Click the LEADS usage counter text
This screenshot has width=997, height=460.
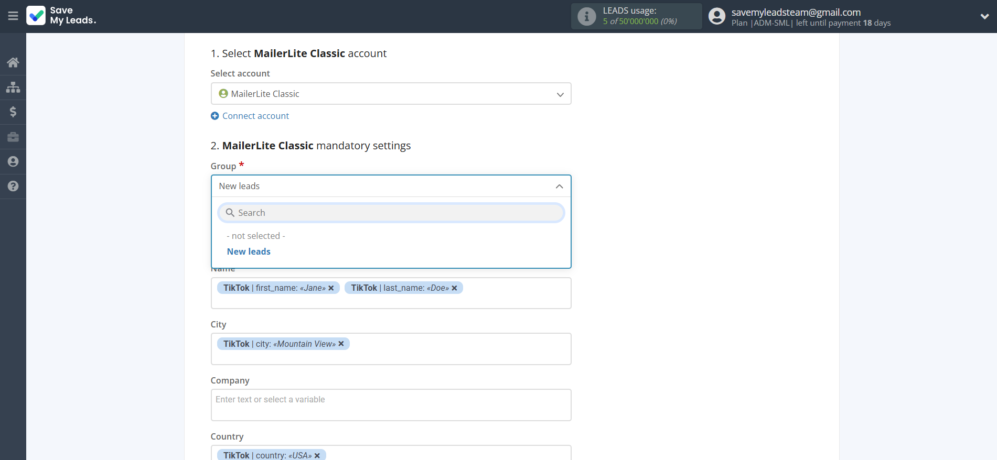(640, 21)
